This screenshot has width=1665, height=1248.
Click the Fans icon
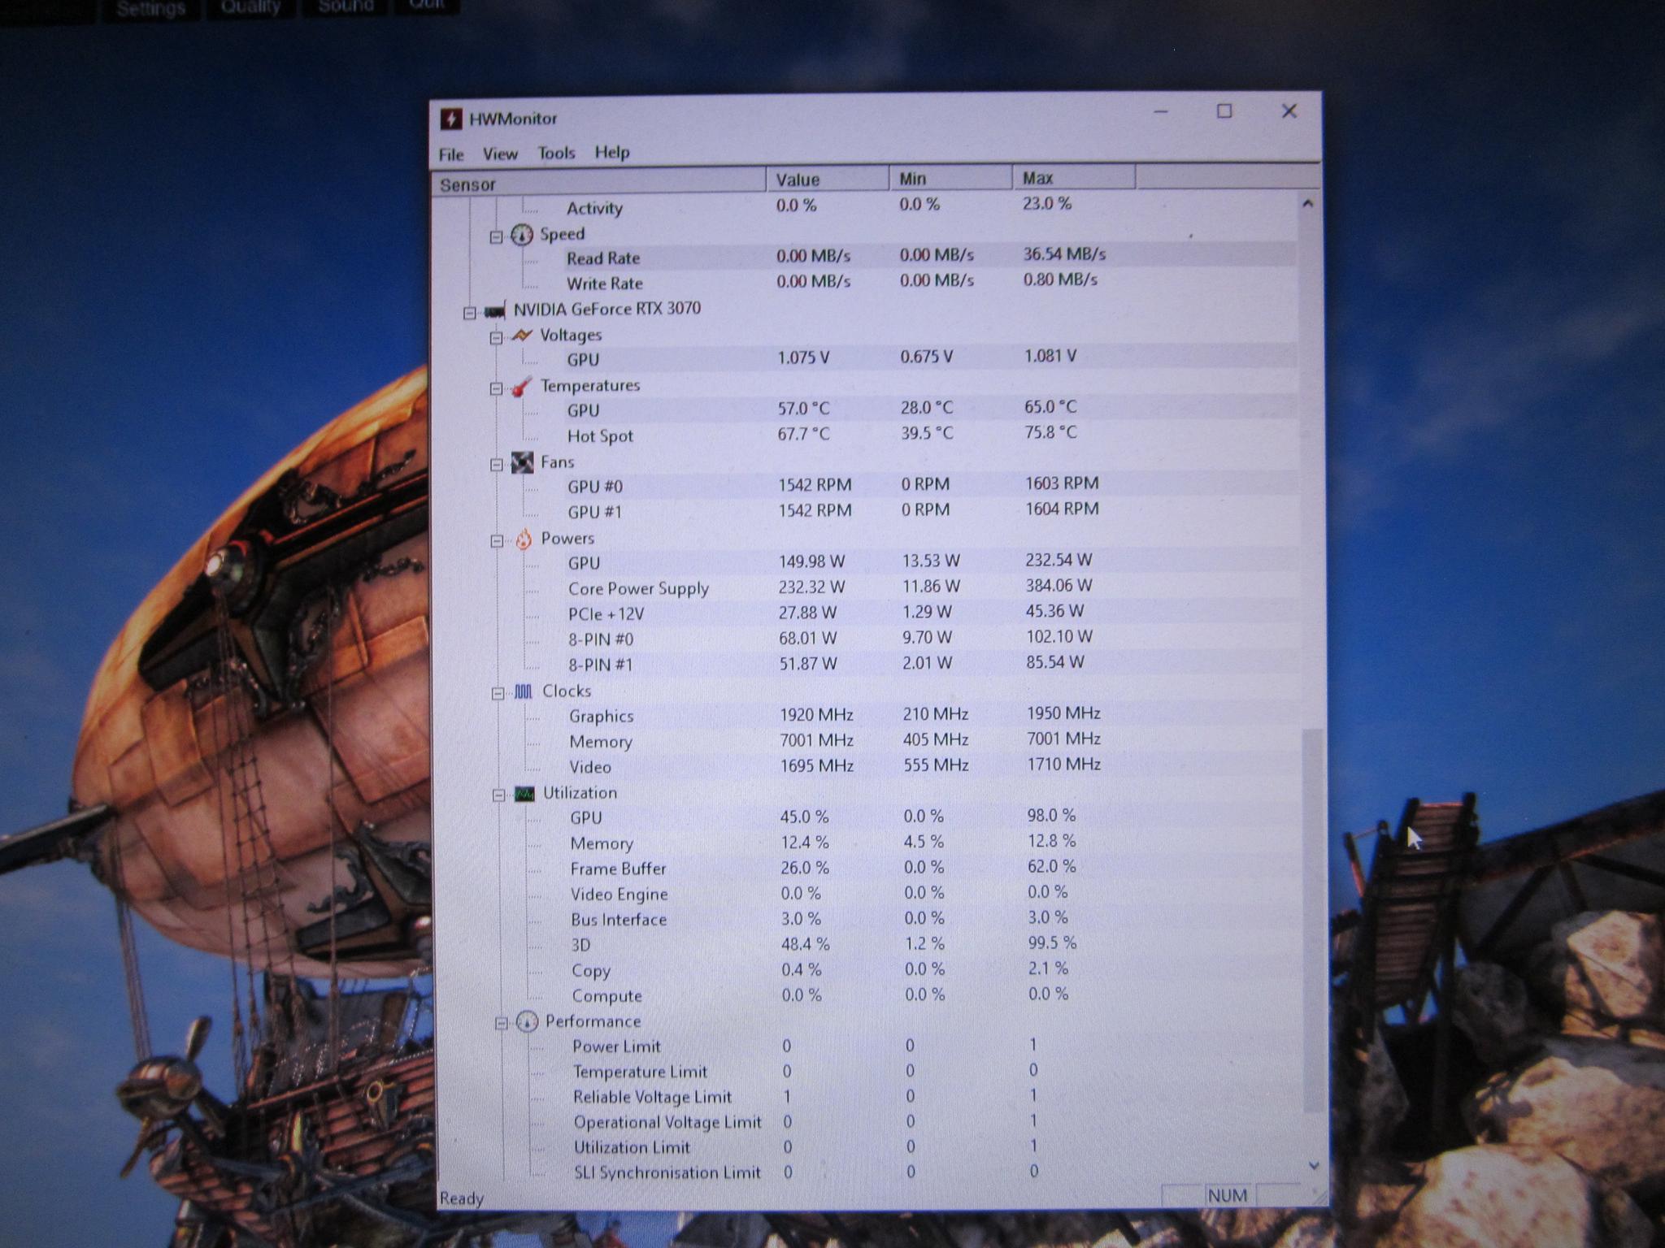(522, 463)
